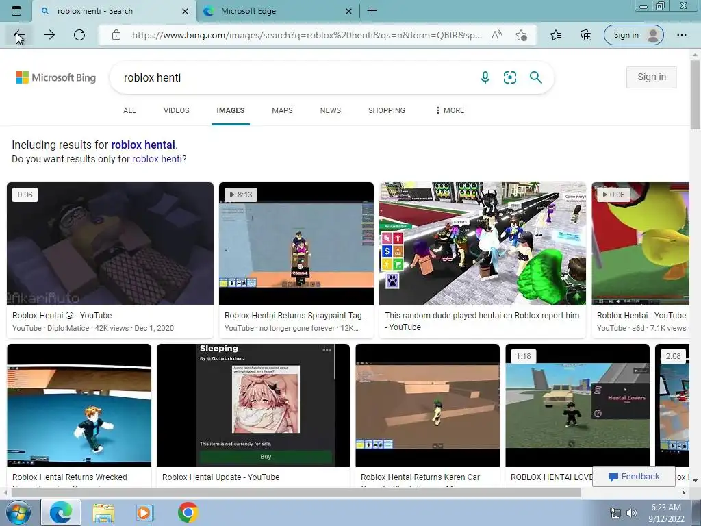
Task: Open the 'This random dude played' result title
Action: coord(482,321)
